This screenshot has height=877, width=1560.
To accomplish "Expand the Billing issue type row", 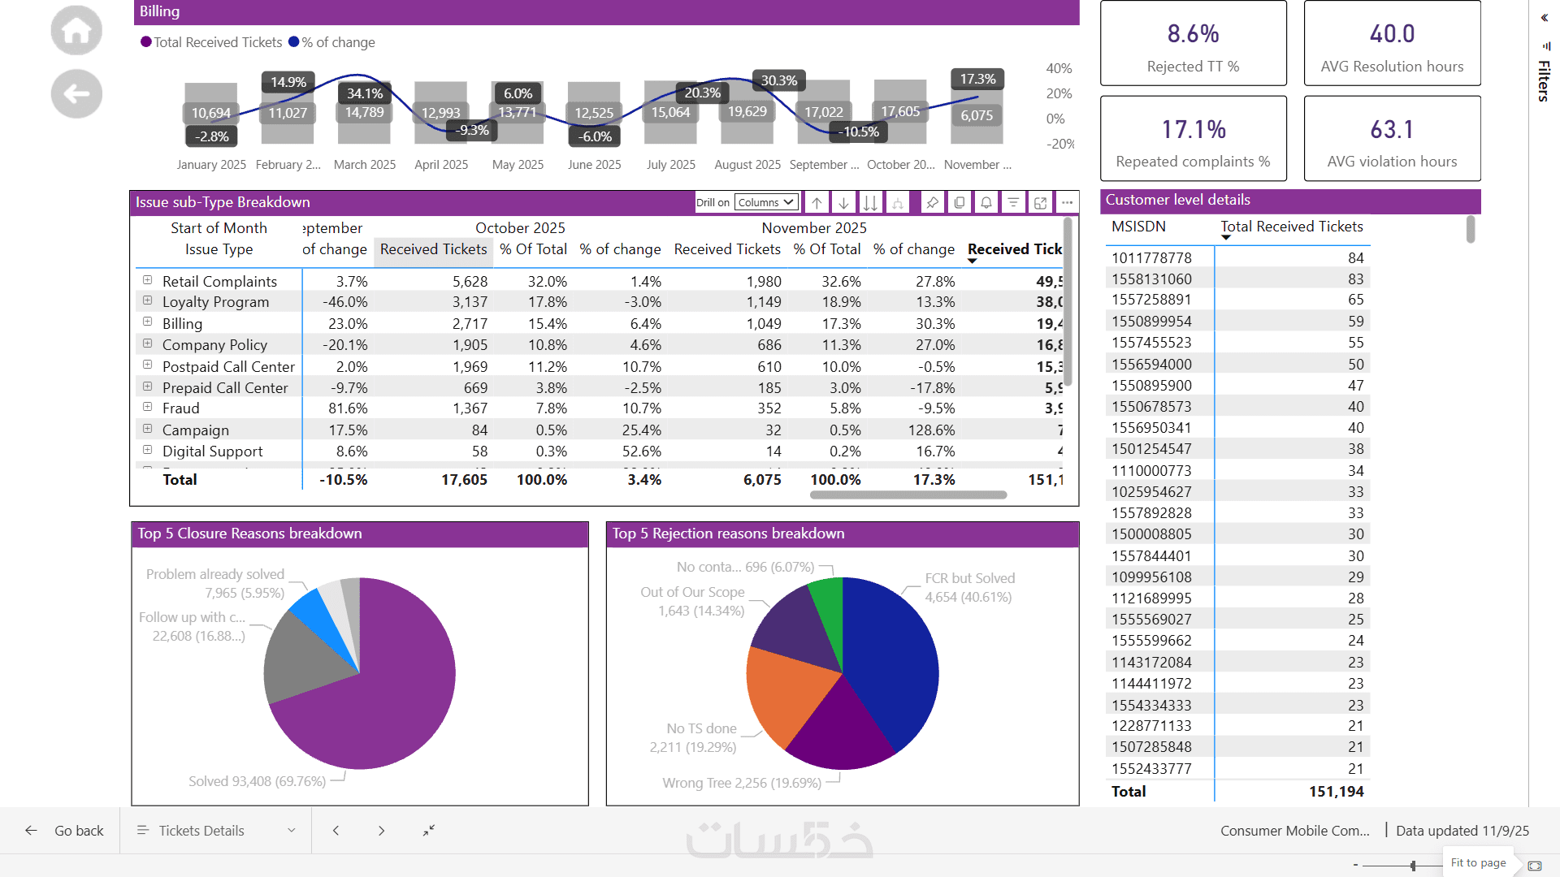I will pos(148,322).
